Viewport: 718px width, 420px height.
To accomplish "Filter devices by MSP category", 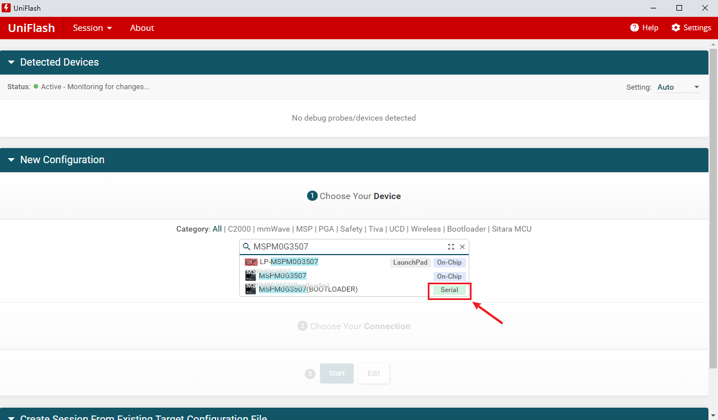I will [x=304, y=229].
